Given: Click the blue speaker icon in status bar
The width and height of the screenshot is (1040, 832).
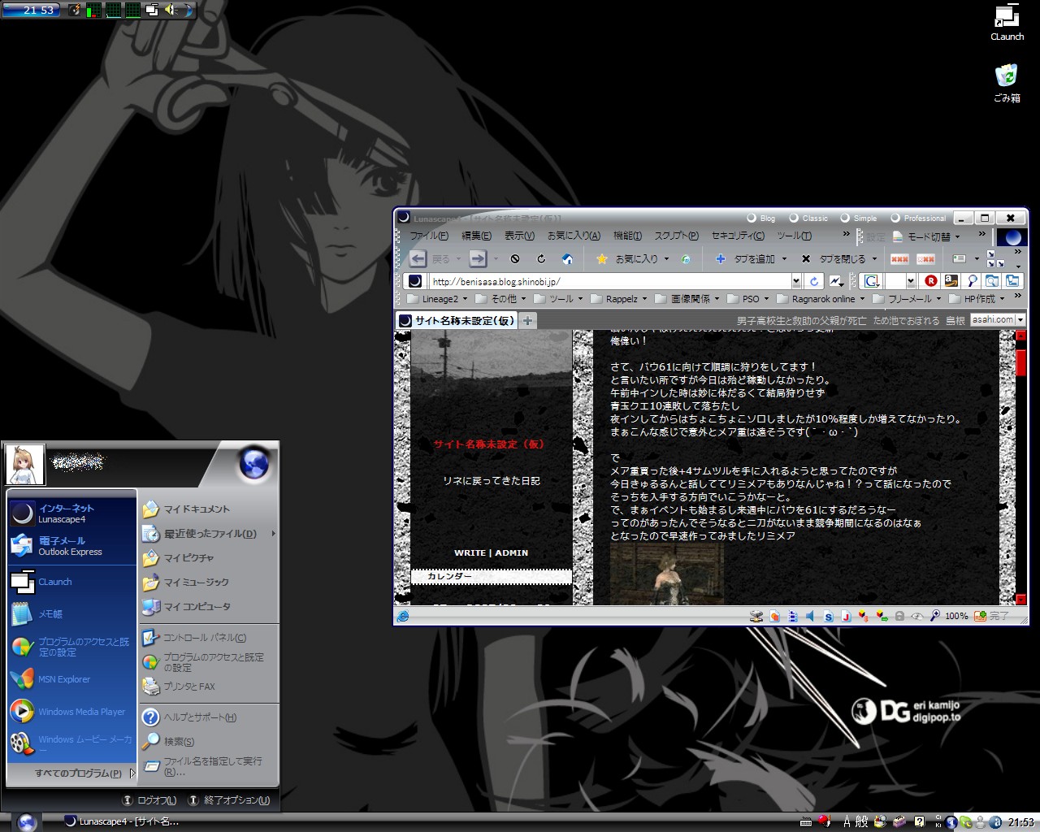Looking at the screenshot, I should 810,617.
